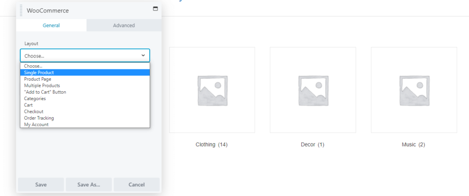The width and height of the screenshot is (469, 196).
Task: Click the Layout dropdown chevron arrow
Action: click(x=143, y=55)
